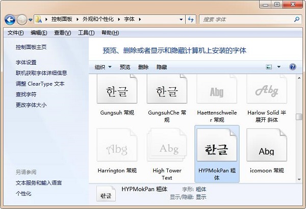
Task: Open the help question mark icon
Action: pos(293,67)
